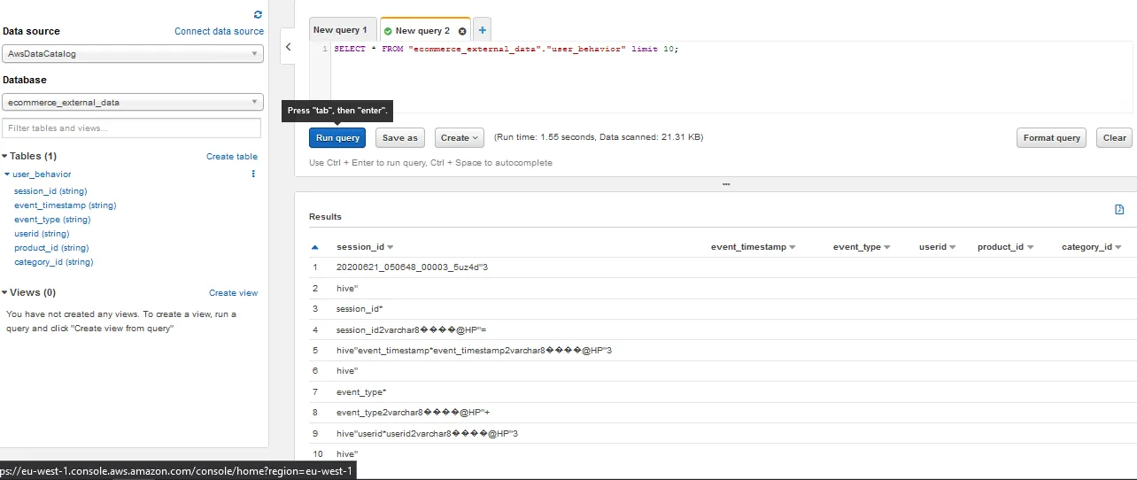Select category_id (string) column in tree

54,262
